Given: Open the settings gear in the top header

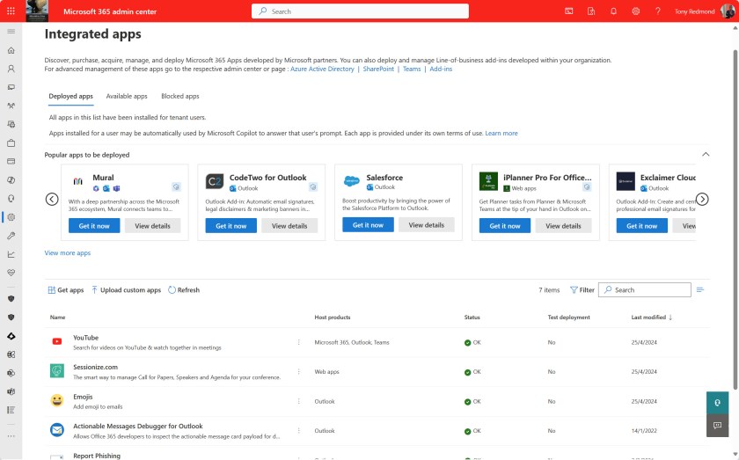Looking at the screenshot, I should pyautogui.click(x=636, y=11).
